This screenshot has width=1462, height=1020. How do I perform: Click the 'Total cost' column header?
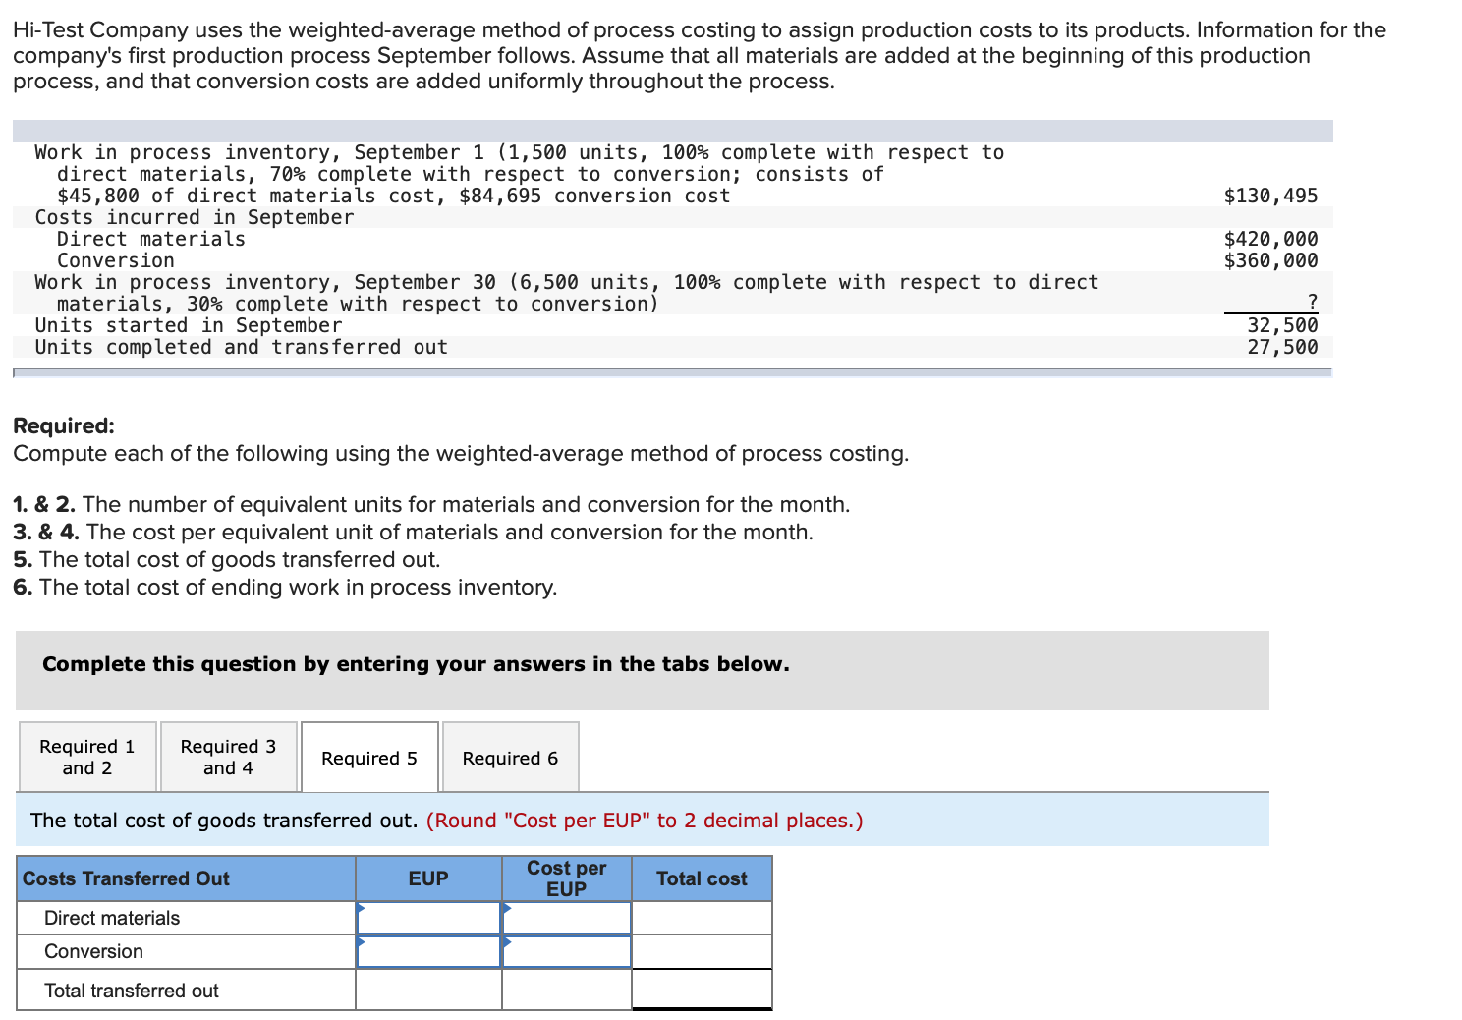click(x=702, y=878)
